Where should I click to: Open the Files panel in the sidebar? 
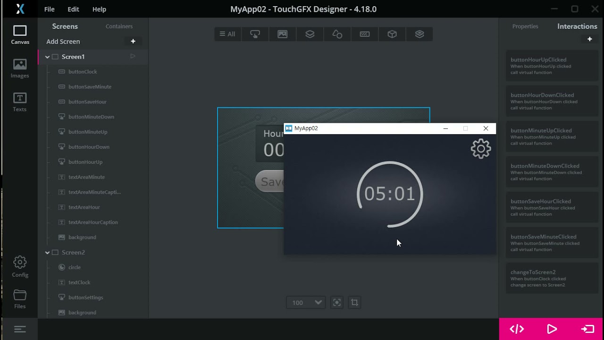pyautogui.click(x=20, y=299)
